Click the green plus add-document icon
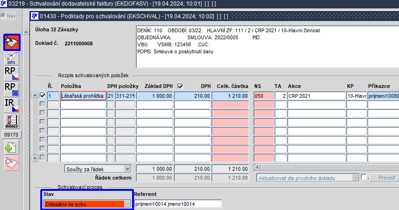399x210 pixels. tap(12, 147)
